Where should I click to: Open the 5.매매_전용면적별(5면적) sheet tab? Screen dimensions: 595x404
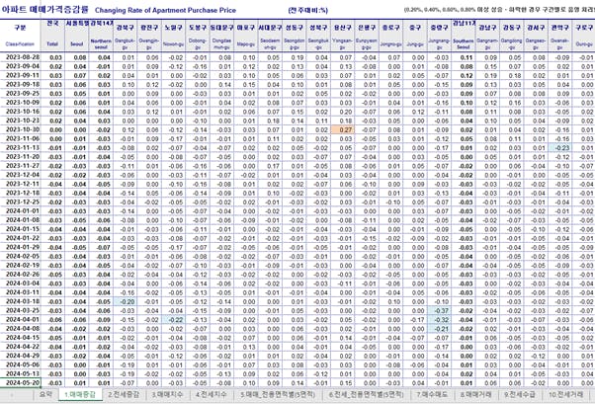[x=278, y=394]
